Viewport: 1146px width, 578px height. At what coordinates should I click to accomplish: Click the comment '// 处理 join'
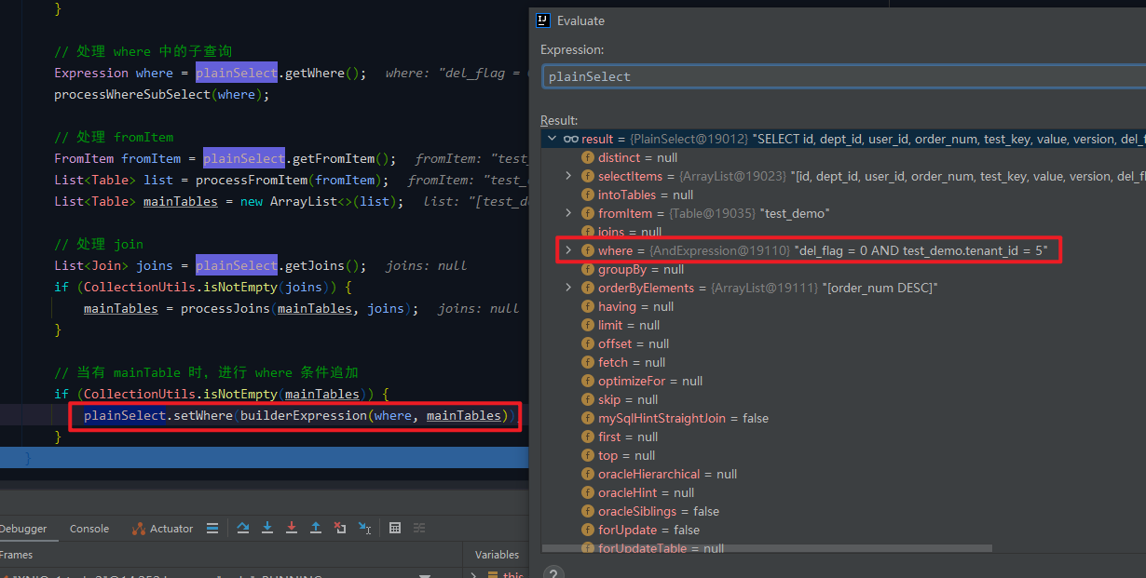pyautogui.click(x=99, y=244)
